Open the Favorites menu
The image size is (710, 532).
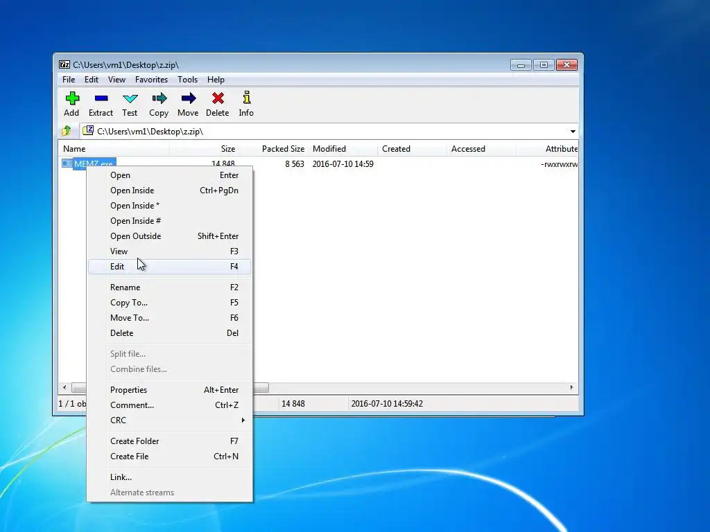pyautogui.click(x=152, y=80)
